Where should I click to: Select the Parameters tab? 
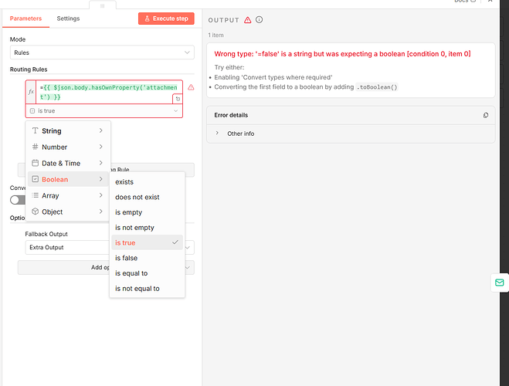26,19
